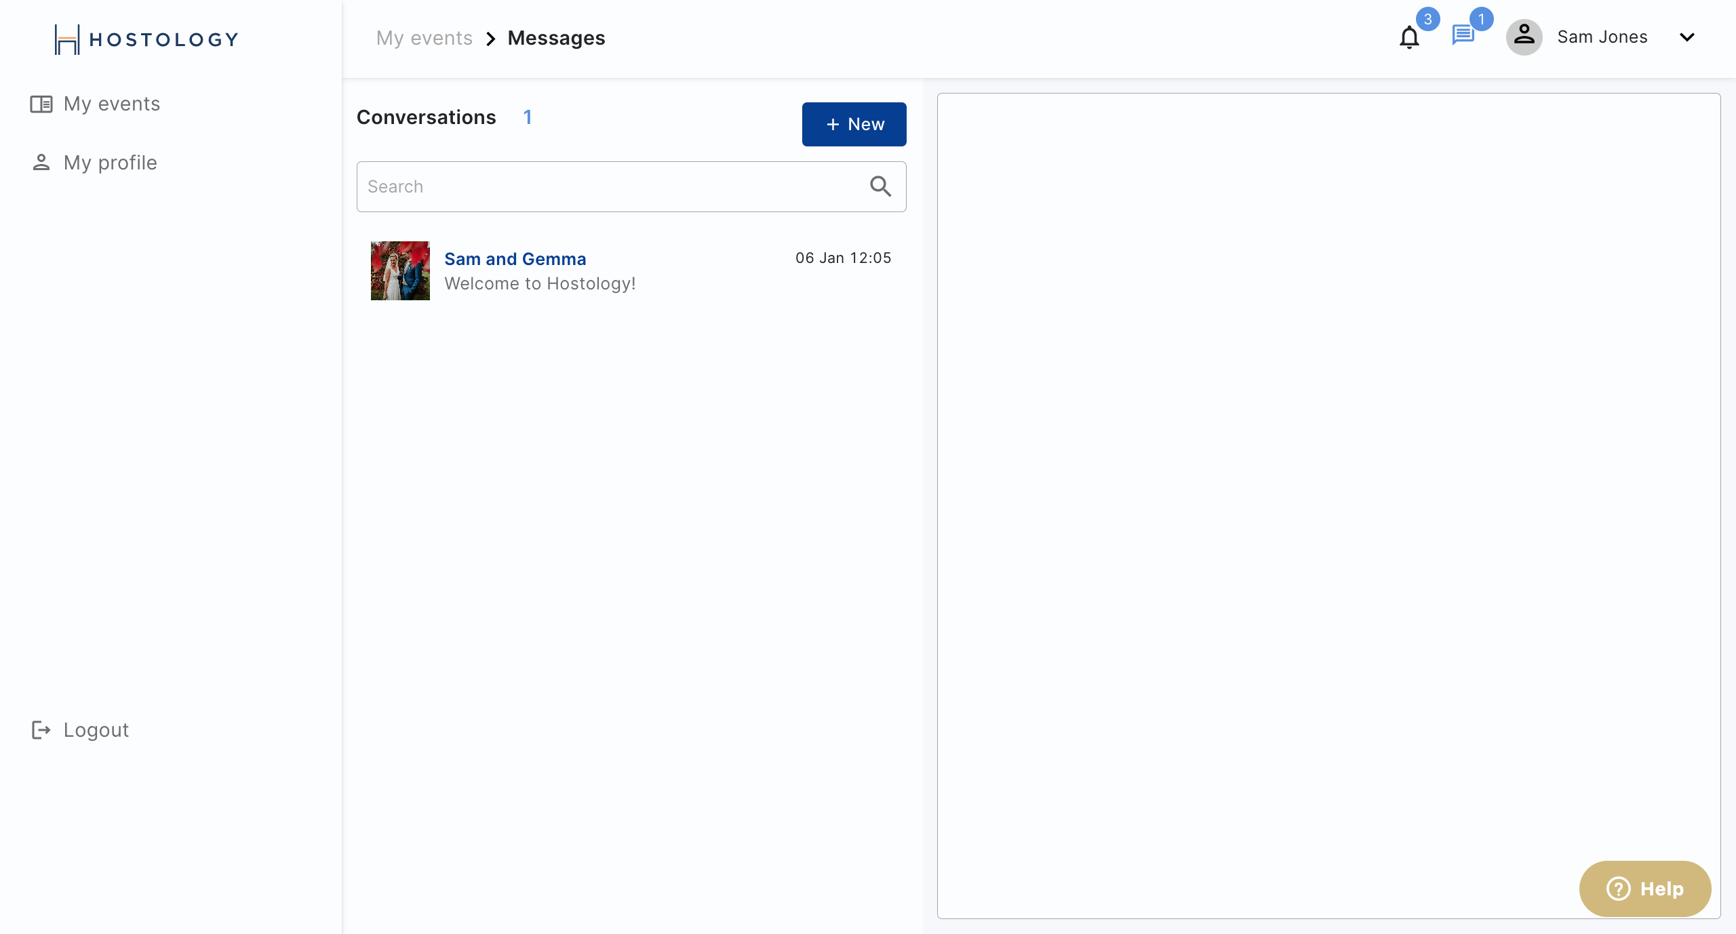Click the Welcome to Hostology! message preview

540,283
